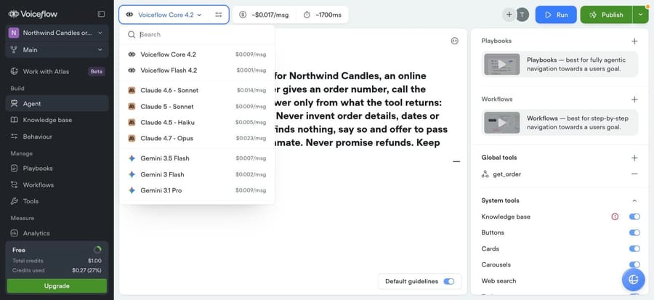
Task: Select Claude 4.7 - Opus model
Action: [x=197, y=138]
